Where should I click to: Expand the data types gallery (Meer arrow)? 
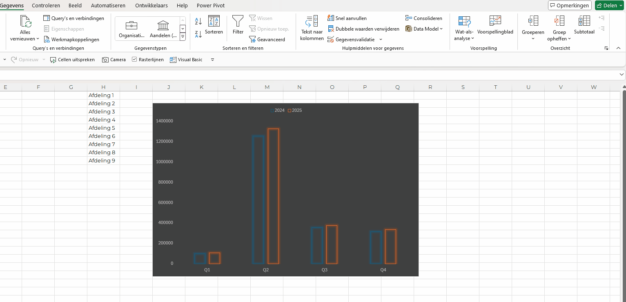pos(183,37)
